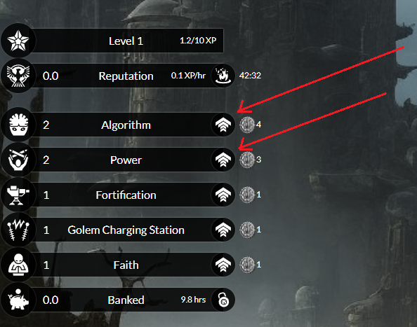
Task: Upgrade Power with the chevron arrows
Action: pyautogui.click(x=223, y=160)
